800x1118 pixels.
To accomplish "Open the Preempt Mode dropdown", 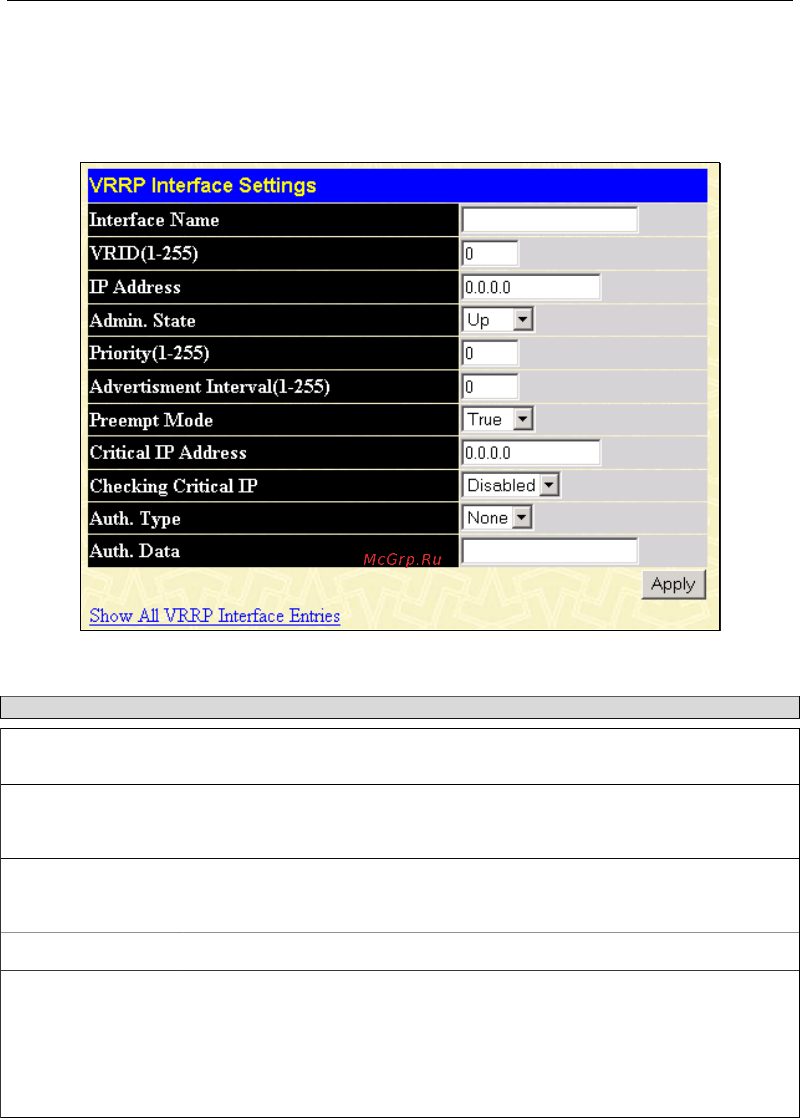I will (498, 419).
